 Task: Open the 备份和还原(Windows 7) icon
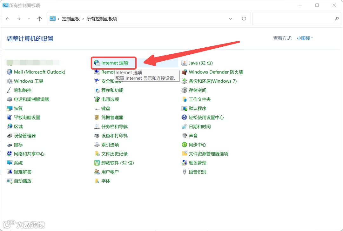pyautogui.click(x=184, y=81)
